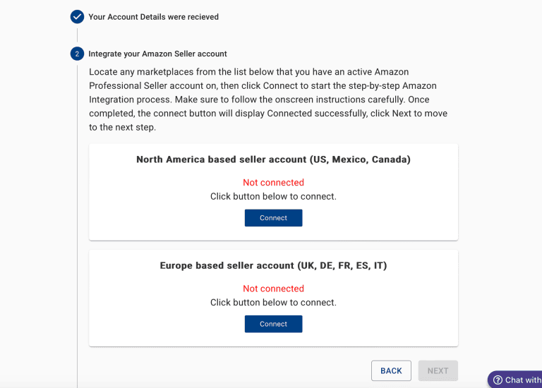Click the marketplace integration instructions paragraph
Viewport: 542px width, 388px height.
[x=268, y=99]
